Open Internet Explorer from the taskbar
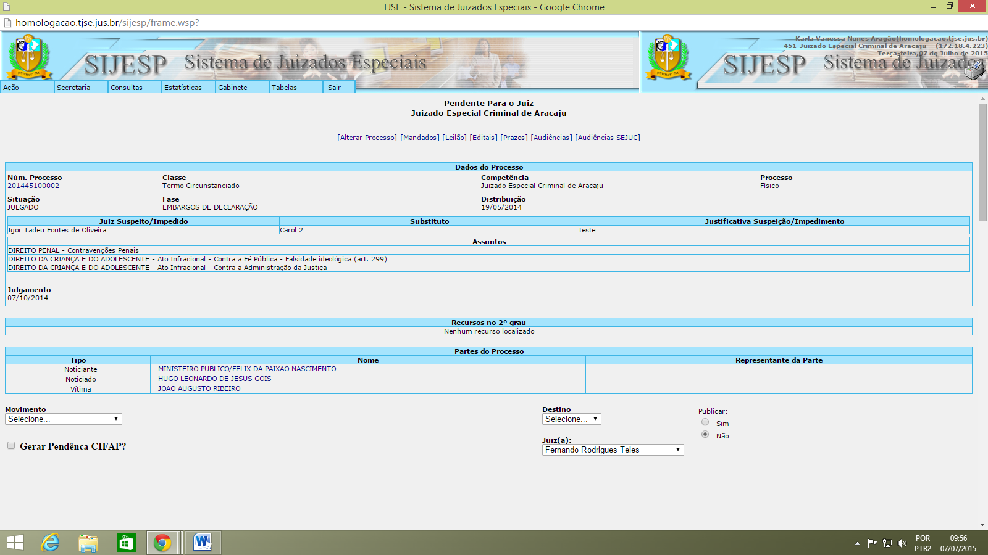Viewport: 988px width, 555px height. [x=50, y=543]
